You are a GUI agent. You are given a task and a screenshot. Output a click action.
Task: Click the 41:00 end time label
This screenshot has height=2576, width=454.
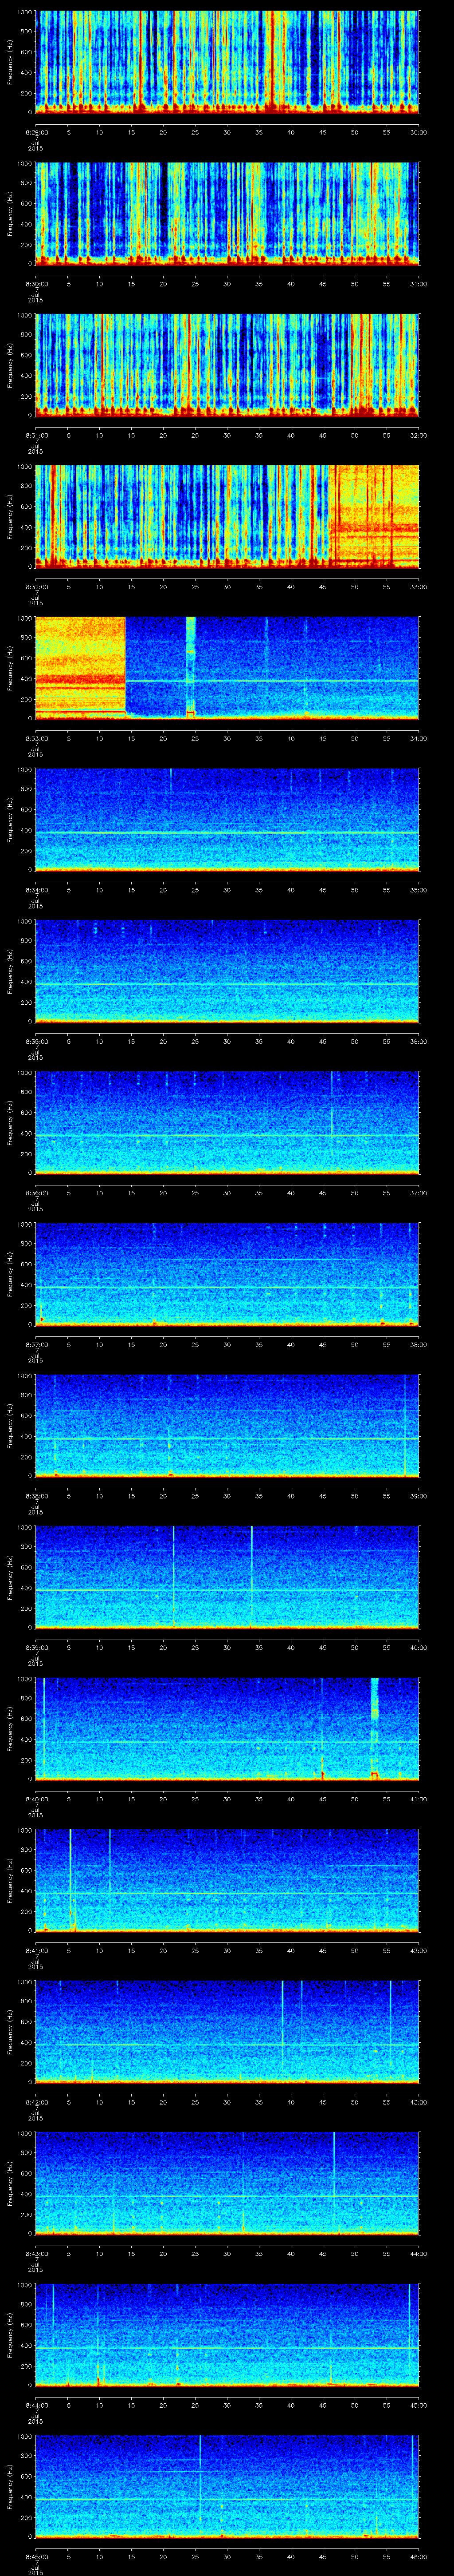[x=419, y=1799]
